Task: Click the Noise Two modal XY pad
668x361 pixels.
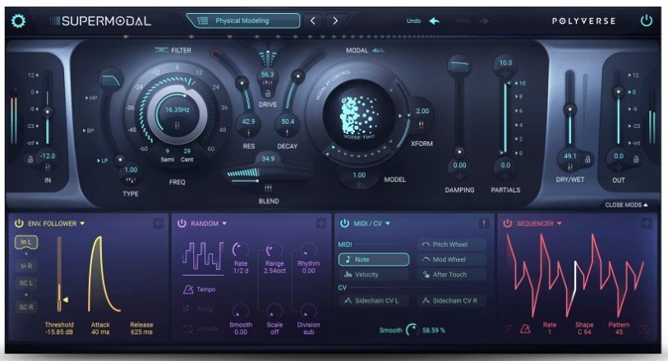Action: [x=359, y=115]
